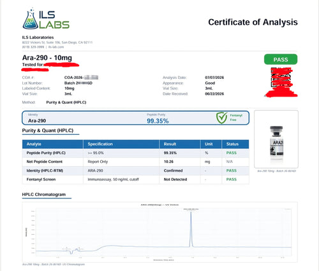The image size is (319, 271).
Task: Click the main peak in the chromatogram
Action: click(191, 229)
